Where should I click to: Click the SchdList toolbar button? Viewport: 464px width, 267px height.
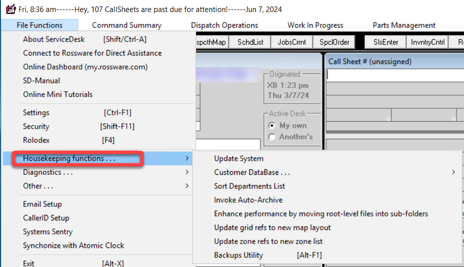[250, 42]
